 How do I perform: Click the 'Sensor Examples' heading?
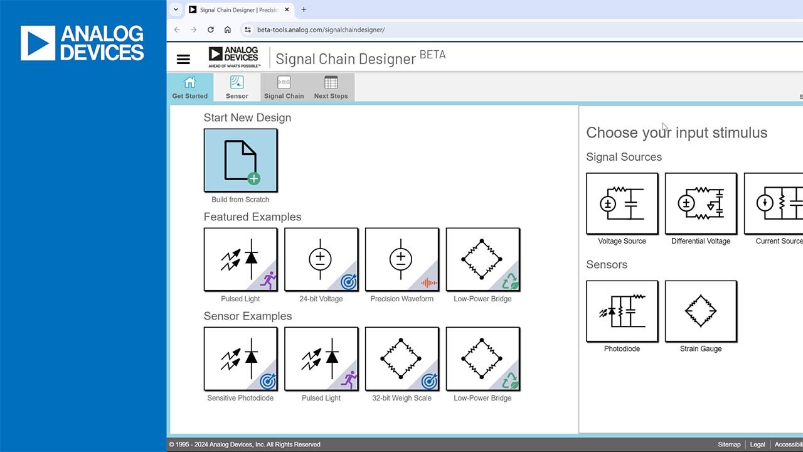247,316
